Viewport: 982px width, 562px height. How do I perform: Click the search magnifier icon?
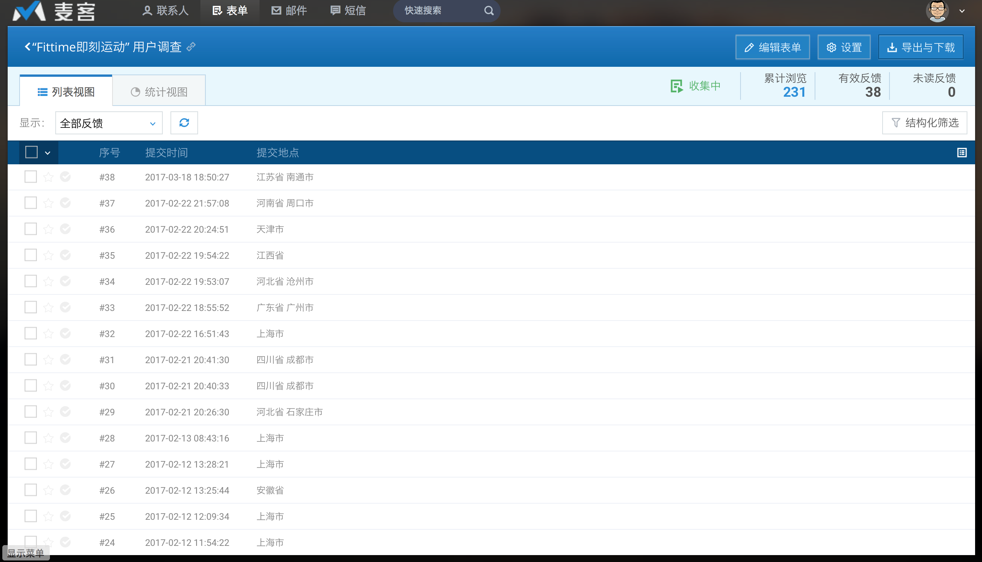(x=489, y=10)
